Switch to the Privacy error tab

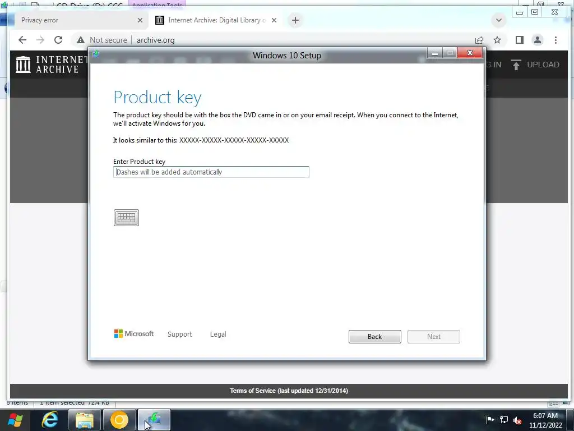point(77,20)
